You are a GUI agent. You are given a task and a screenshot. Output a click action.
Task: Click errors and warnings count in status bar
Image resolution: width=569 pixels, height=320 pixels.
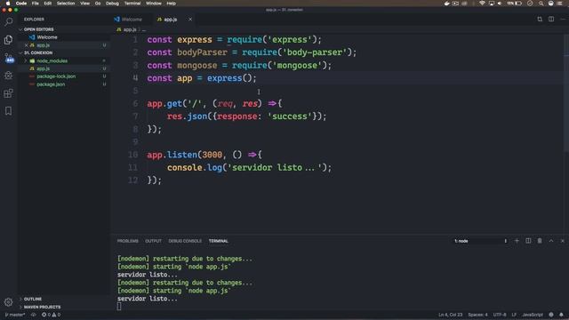point(52,315)
